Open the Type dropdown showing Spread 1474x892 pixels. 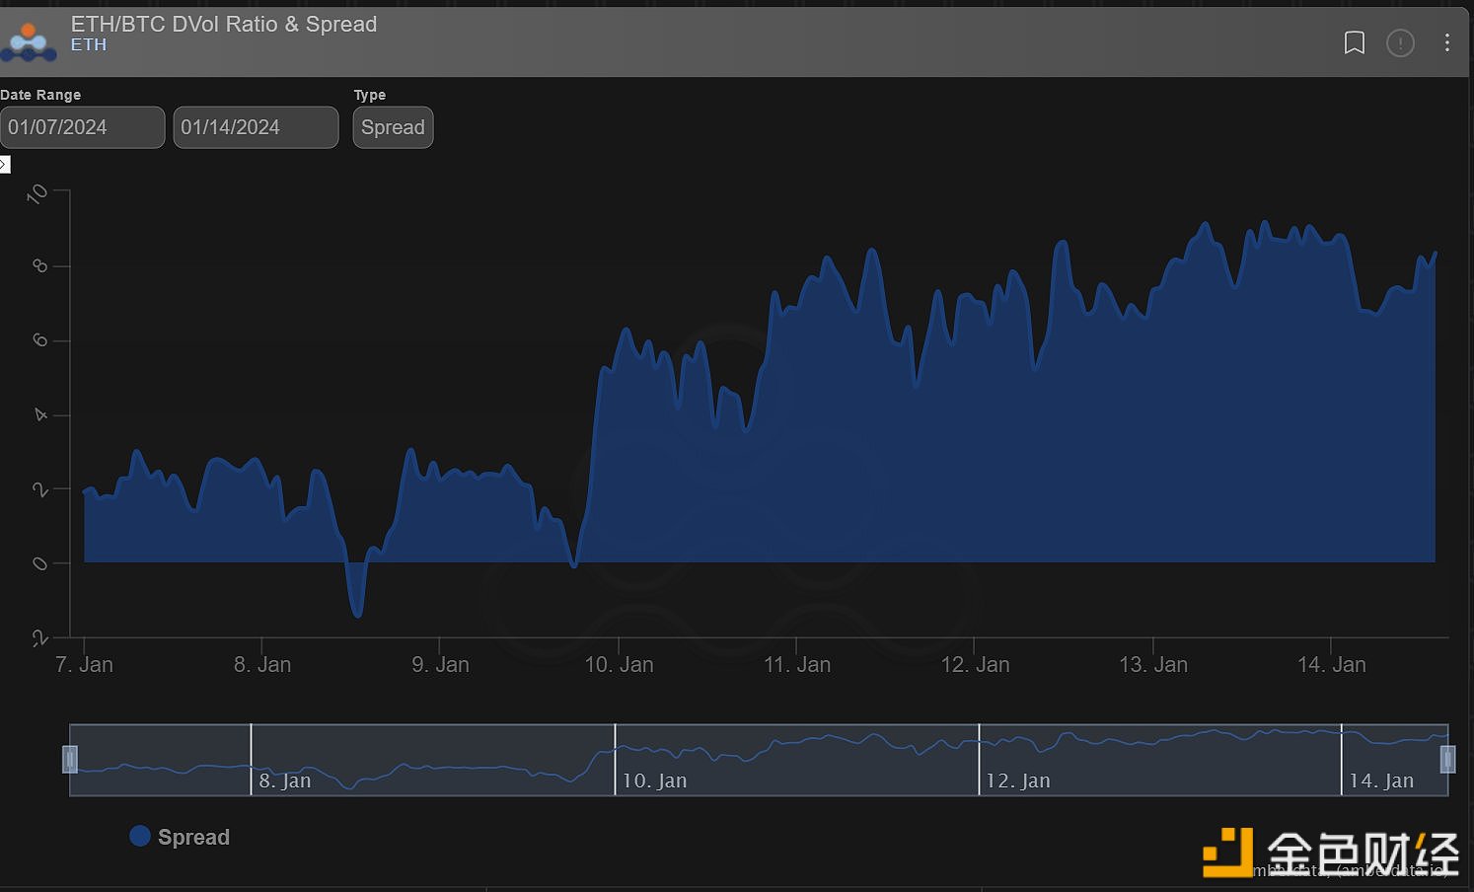pyautogui.click(x=393, y=127)
